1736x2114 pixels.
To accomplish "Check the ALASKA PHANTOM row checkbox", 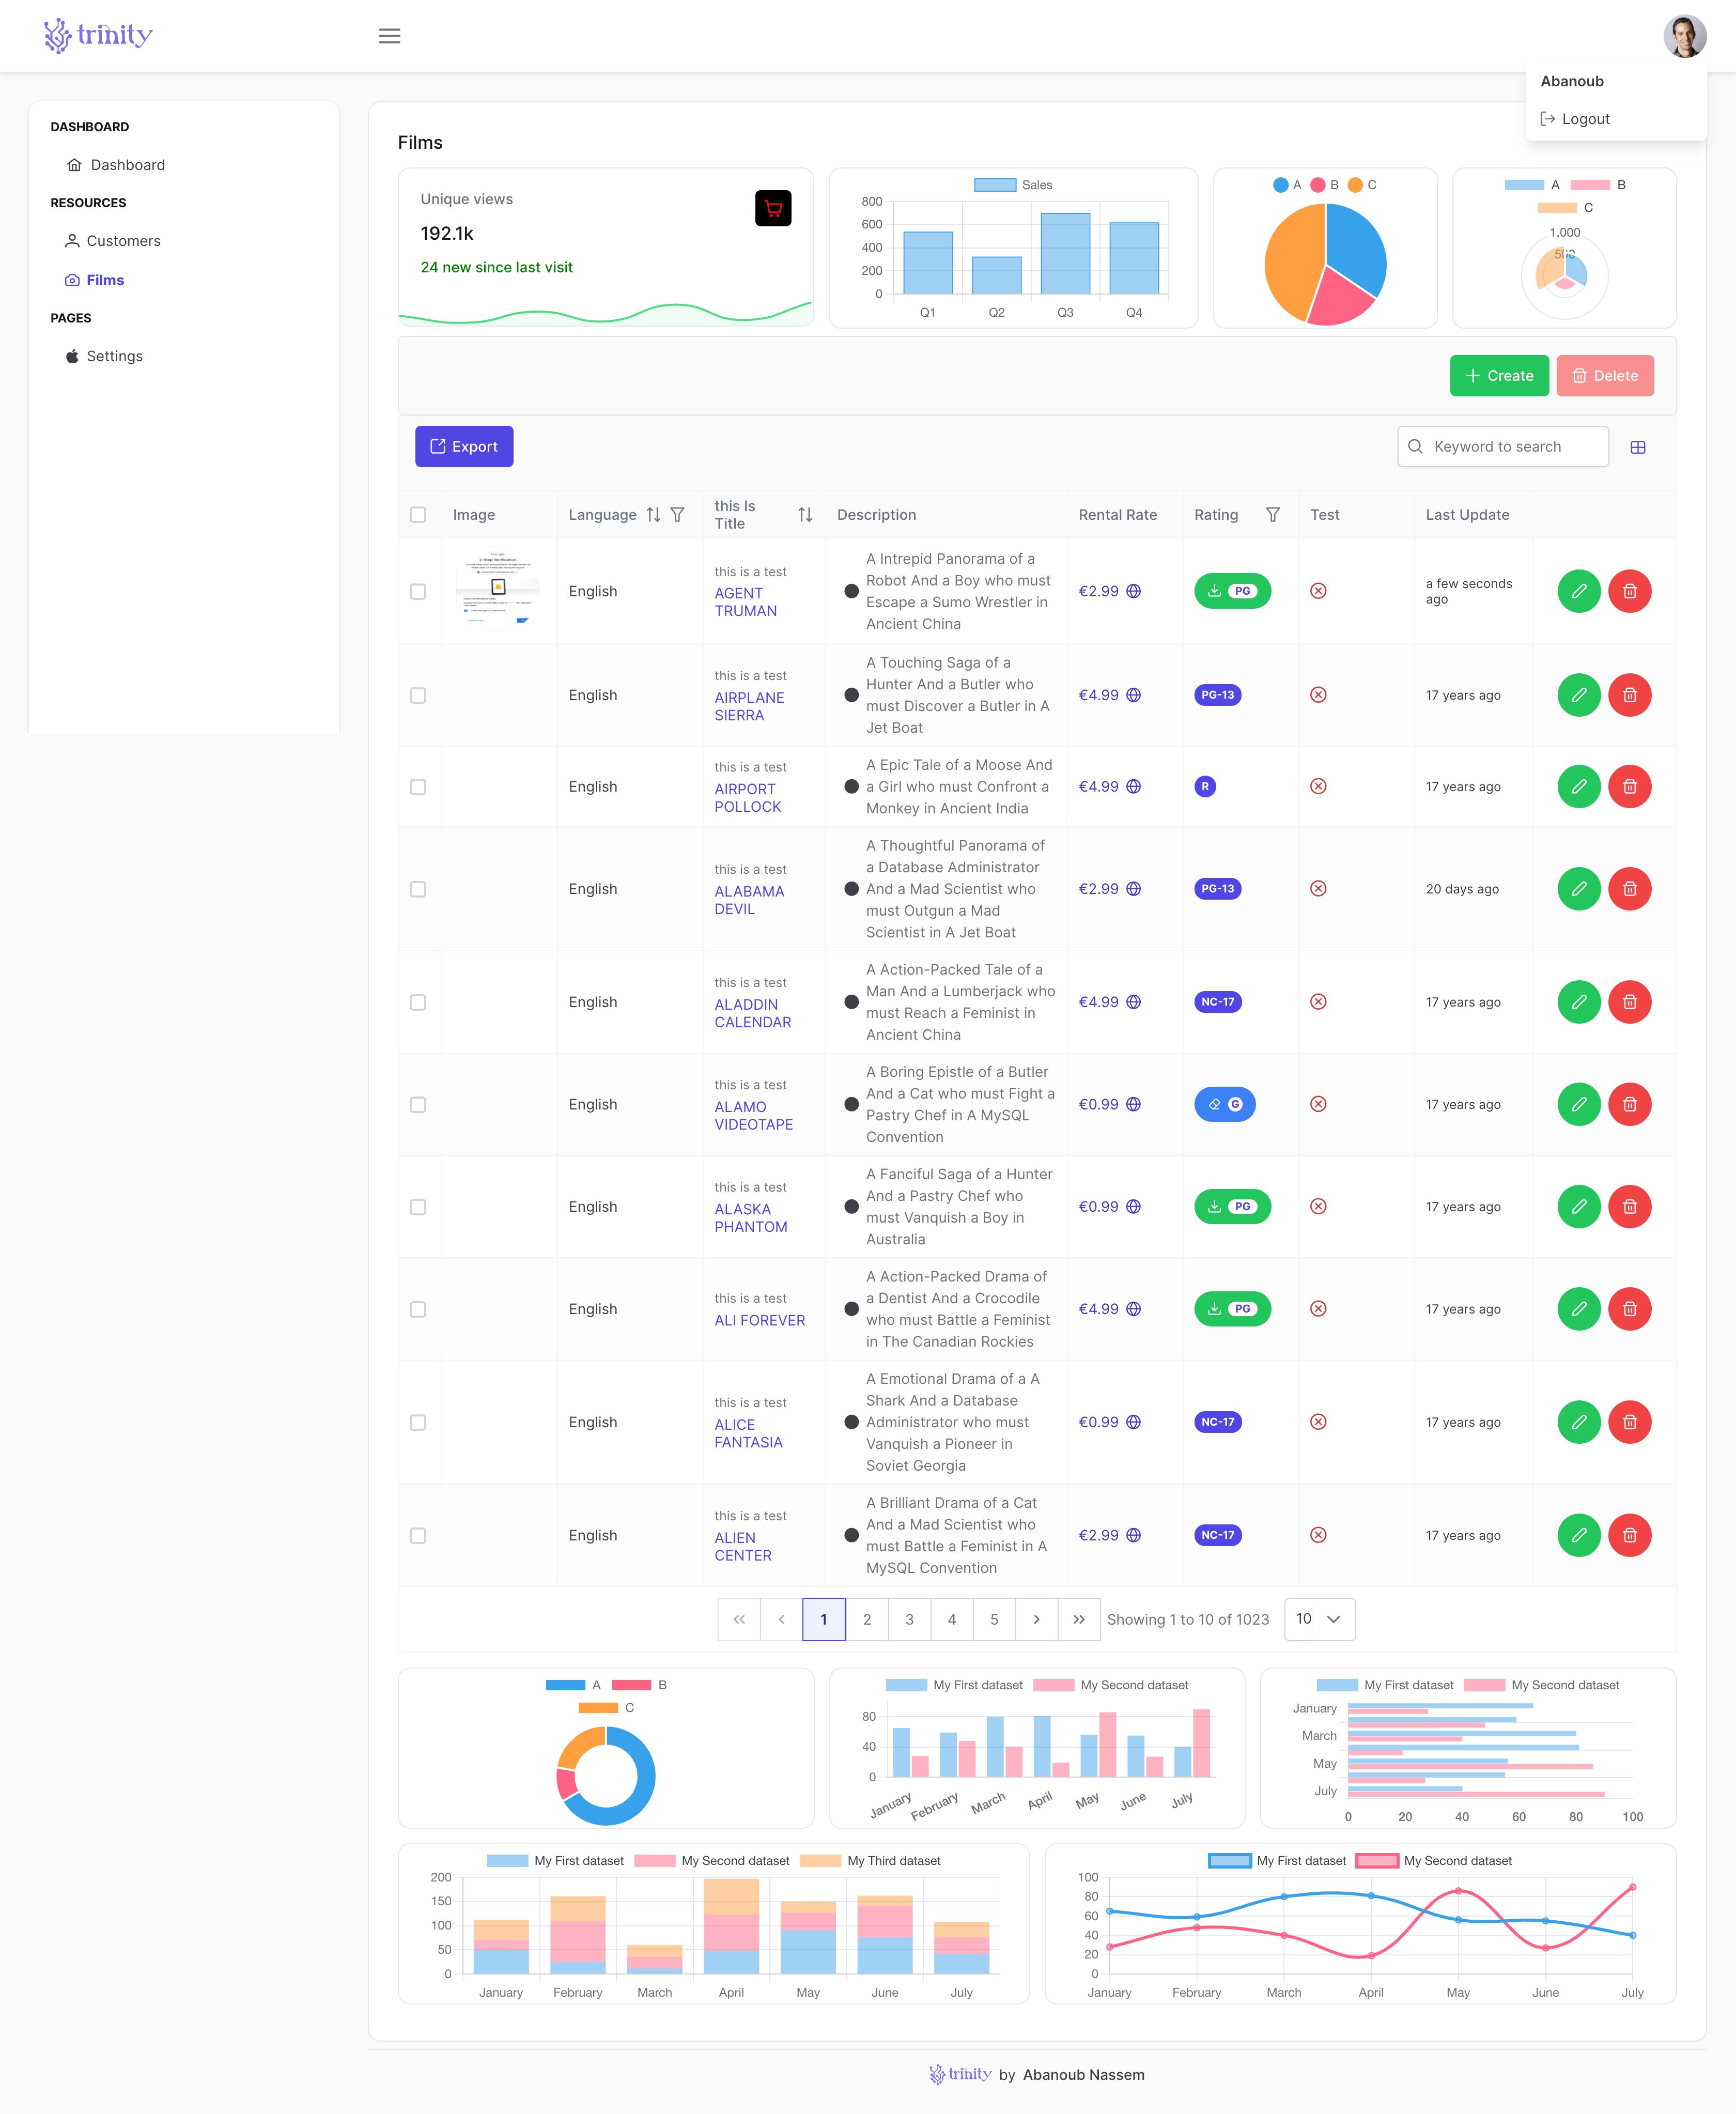I will (x=418, y=1207).
